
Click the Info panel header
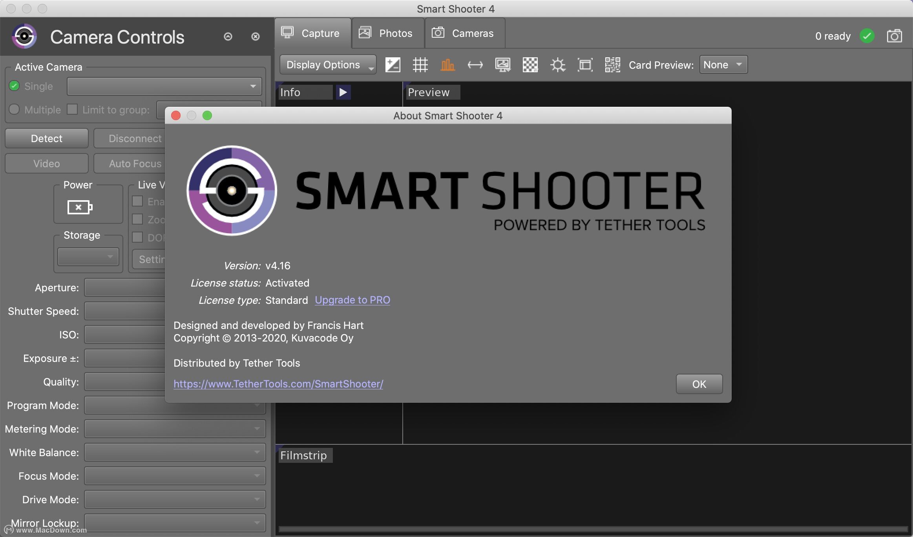(x=305, y=92)
